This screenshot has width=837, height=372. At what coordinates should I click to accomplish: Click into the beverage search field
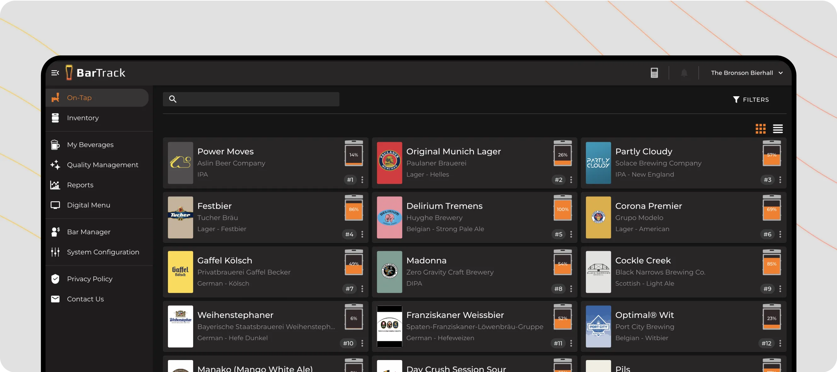pyautogui.click(x=257, y=99)
